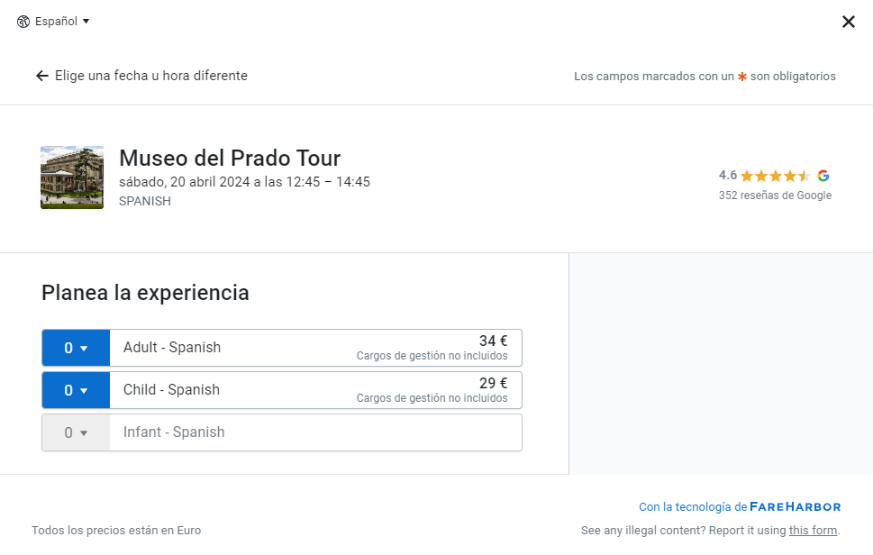873x555 pixels.
Task: Click the back arrow icon
Action: (42, 76)
